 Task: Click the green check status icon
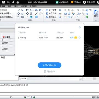34,97
